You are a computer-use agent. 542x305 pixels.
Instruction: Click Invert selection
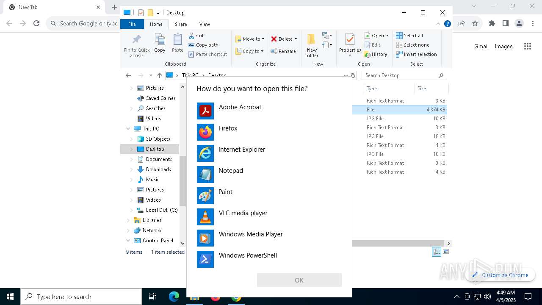coord(416,54)
